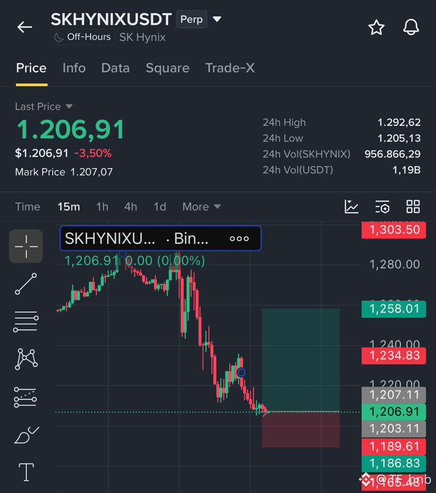Select the 1d chart interval
This screenshot has height=493, width=436.
pyautogui.click(x=160, y=206)
